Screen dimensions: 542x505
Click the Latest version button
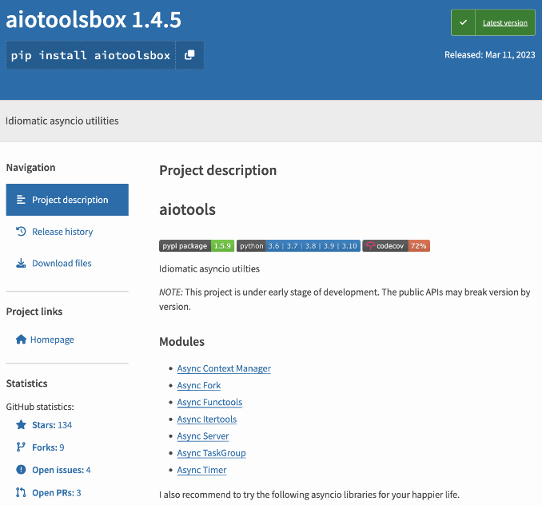pyautogui.click(x=504, y=22)
